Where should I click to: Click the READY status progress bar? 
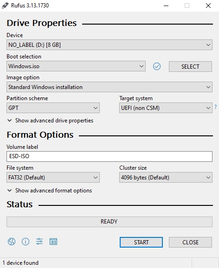[x=109, y=222]
